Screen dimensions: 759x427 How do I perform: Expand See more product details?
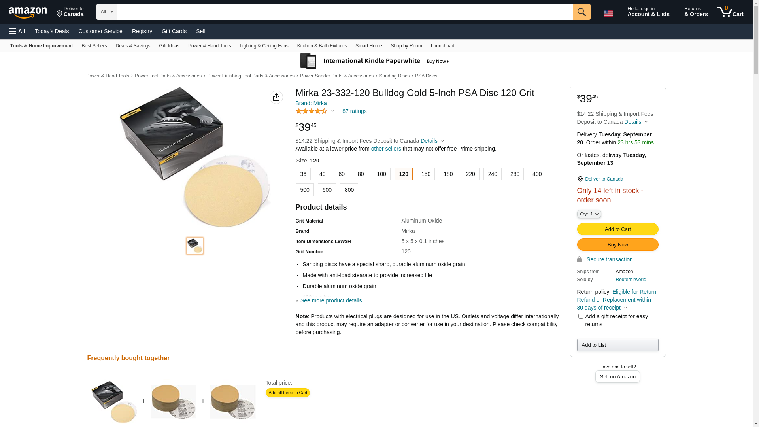coord(330,300)
